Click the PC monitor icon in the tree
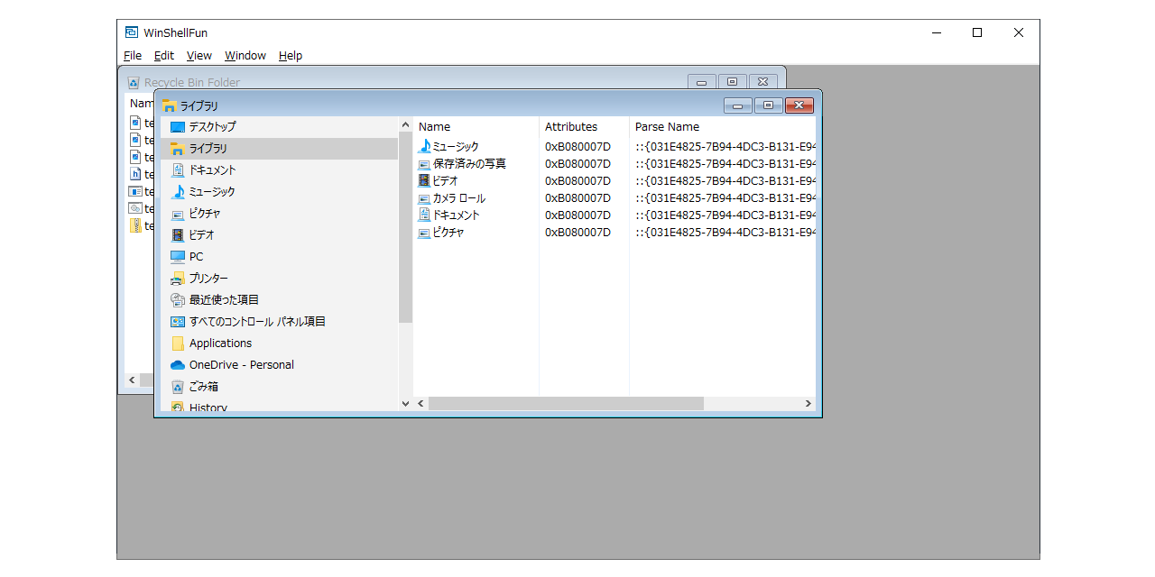 [x=178, y=256]
